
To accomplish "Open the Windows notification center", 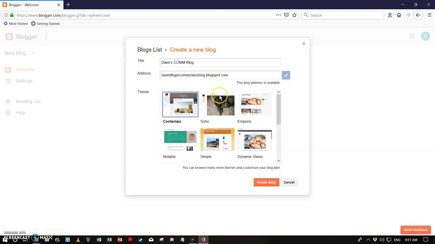I will click(426, 240).
